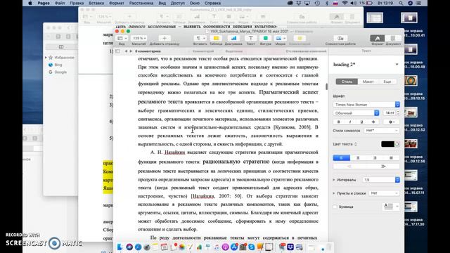Open Стили символов character style dropdown

point(381,131)
